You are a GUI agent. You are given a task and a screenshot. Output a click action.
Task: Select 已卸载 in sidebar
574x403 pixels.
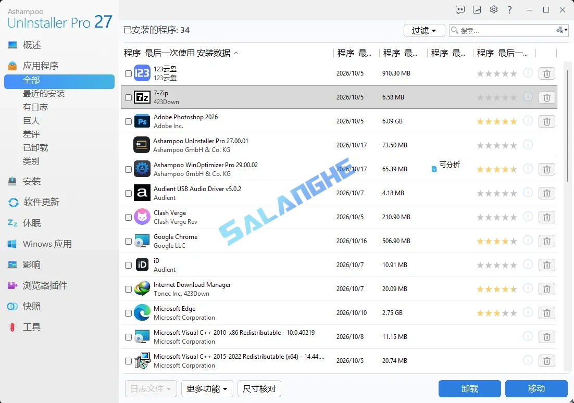35,148
